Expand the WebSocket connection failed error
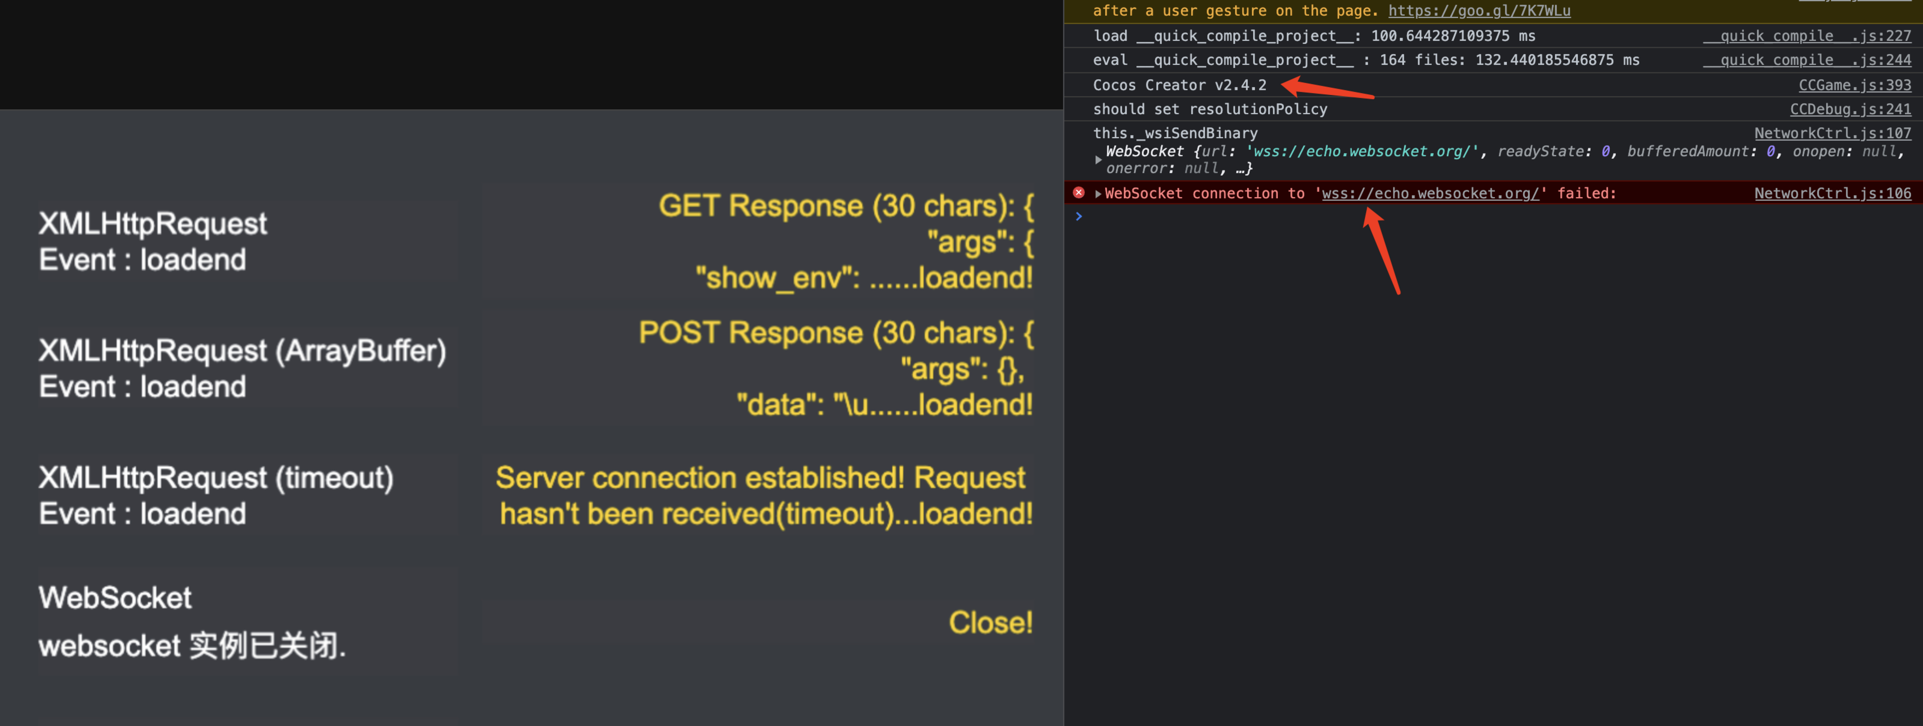 [x=1098, y=193]
